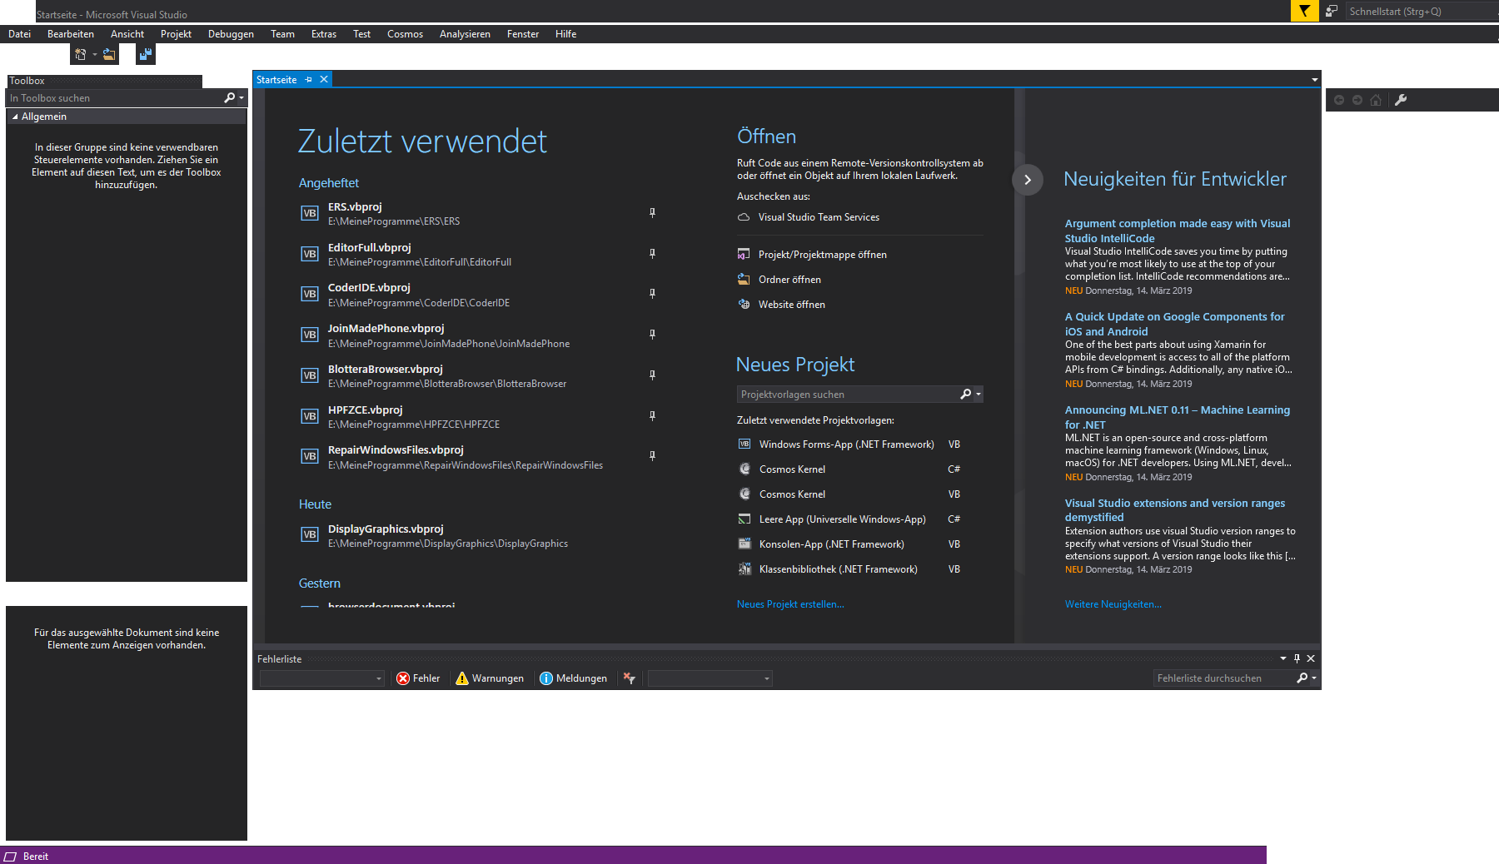Open the Datei menu
This screenshot has height=864, width=1499.
click(x=20, y=34)
